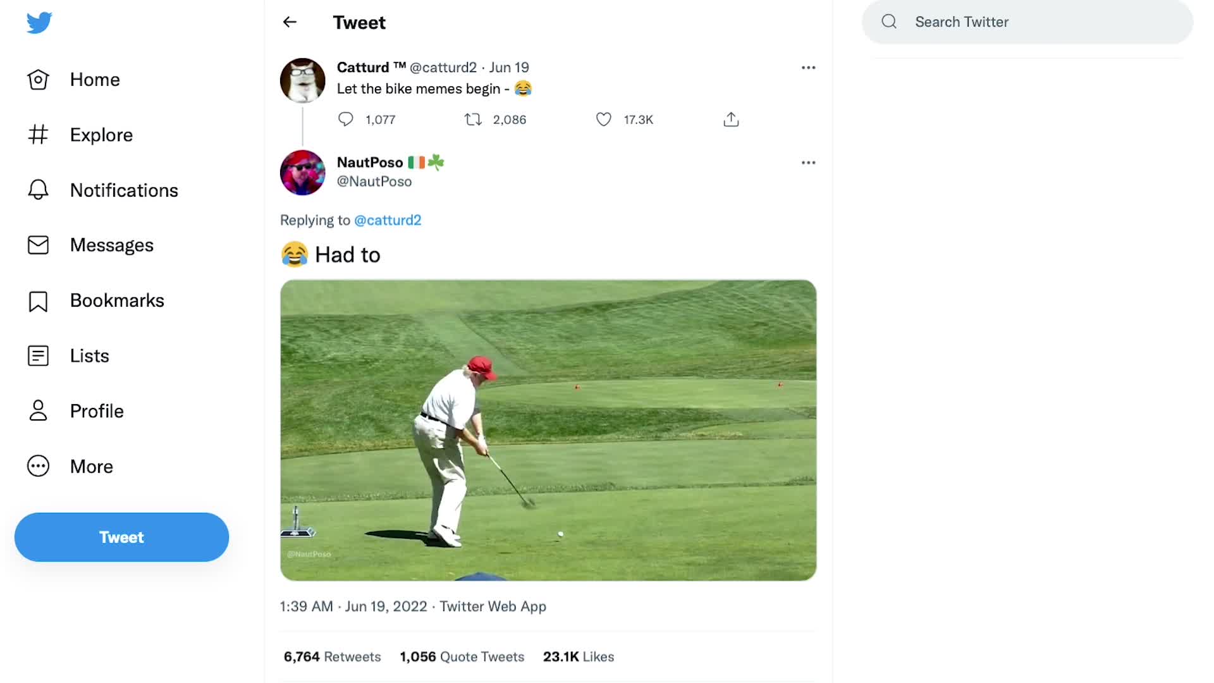Screen dimensions: 1214x683
Task: Open the options menu on NautPoso's tweet
Action: click(808, 163)
